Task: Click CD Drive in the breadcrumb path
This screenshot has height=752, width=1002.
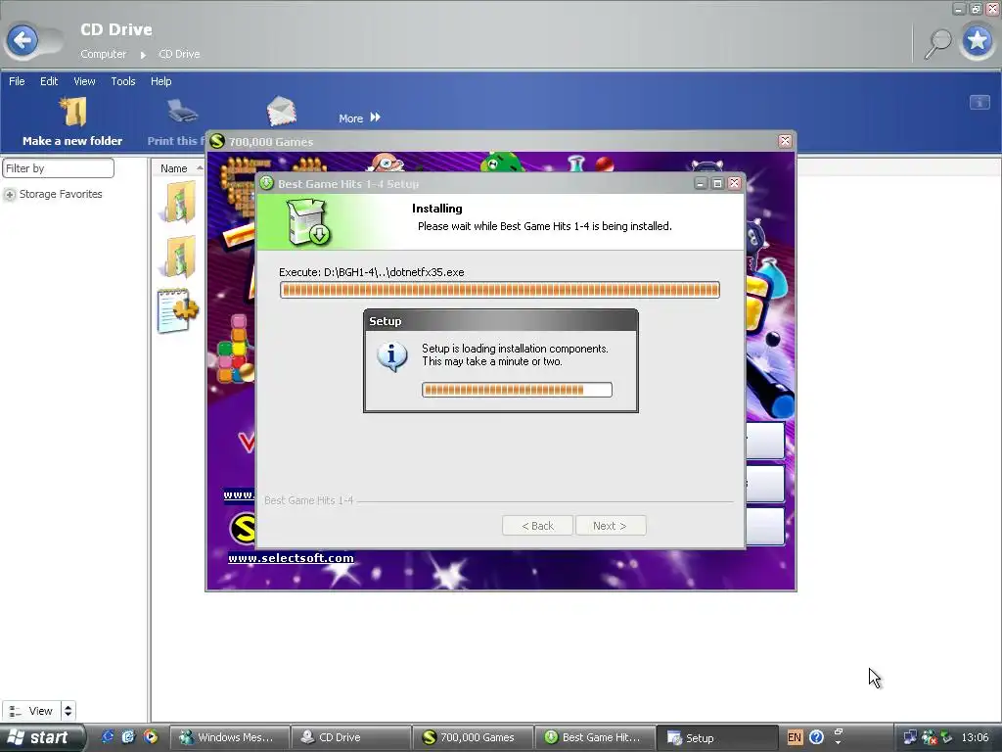Action: click(x=179, y=55)
